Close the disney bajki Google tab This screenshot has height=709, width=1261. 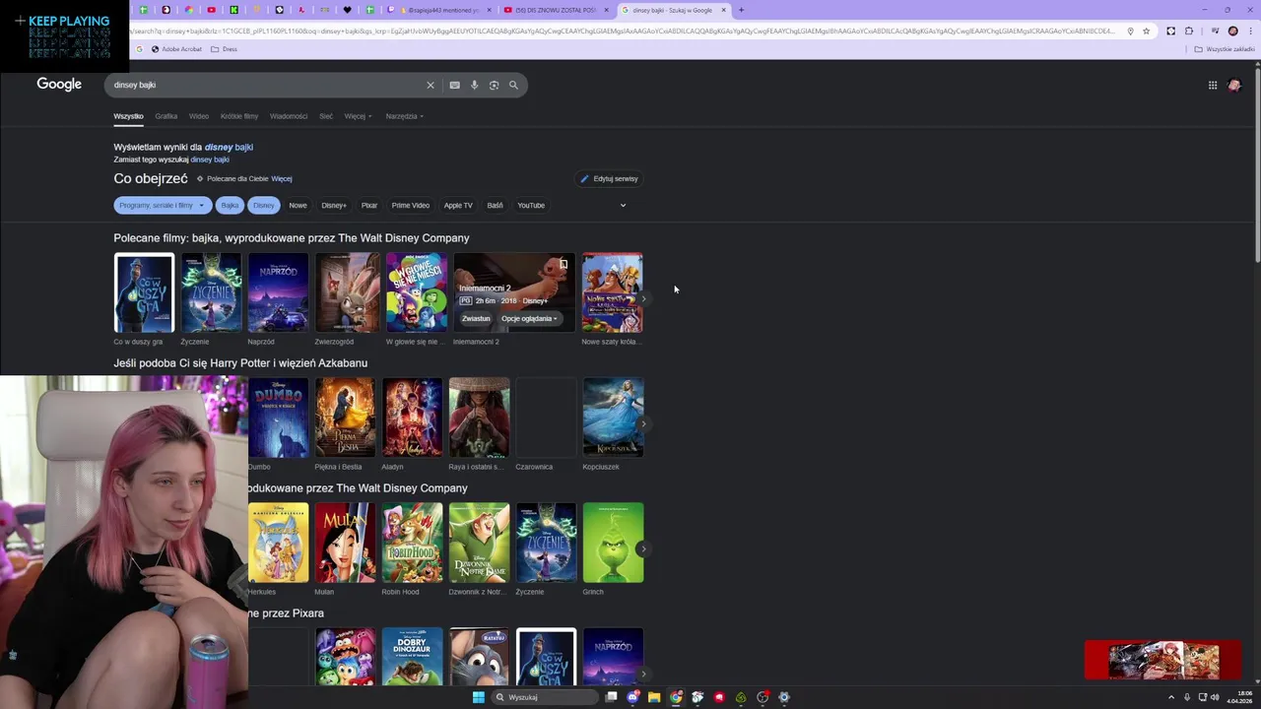coord(723,10)
